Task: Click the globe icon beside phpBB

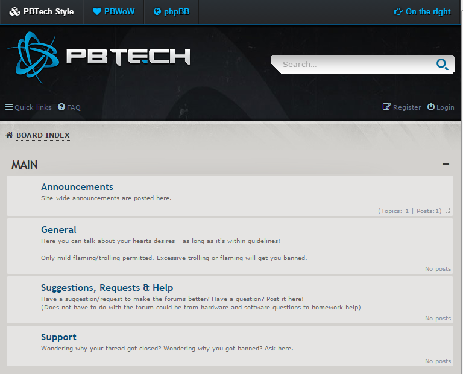Action: tap(157, 11)
